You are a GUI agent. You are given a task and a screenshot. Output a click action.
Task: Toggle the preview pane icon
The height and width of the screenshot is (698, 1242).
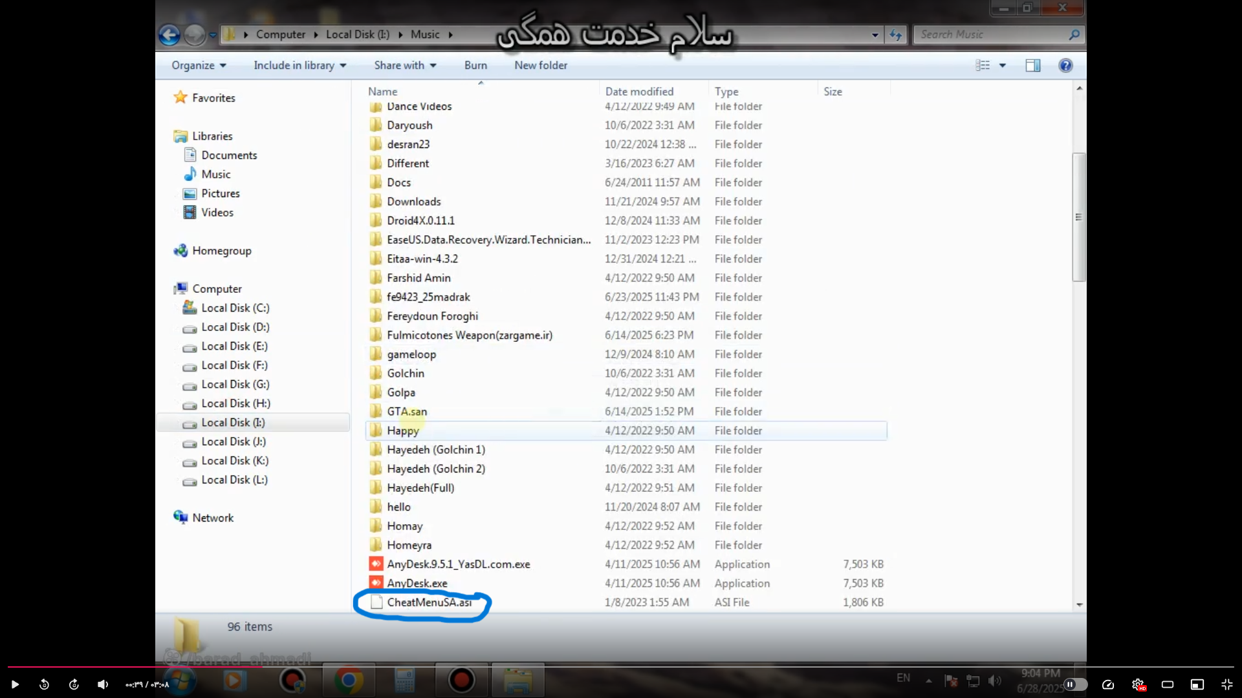(1033, 65)
